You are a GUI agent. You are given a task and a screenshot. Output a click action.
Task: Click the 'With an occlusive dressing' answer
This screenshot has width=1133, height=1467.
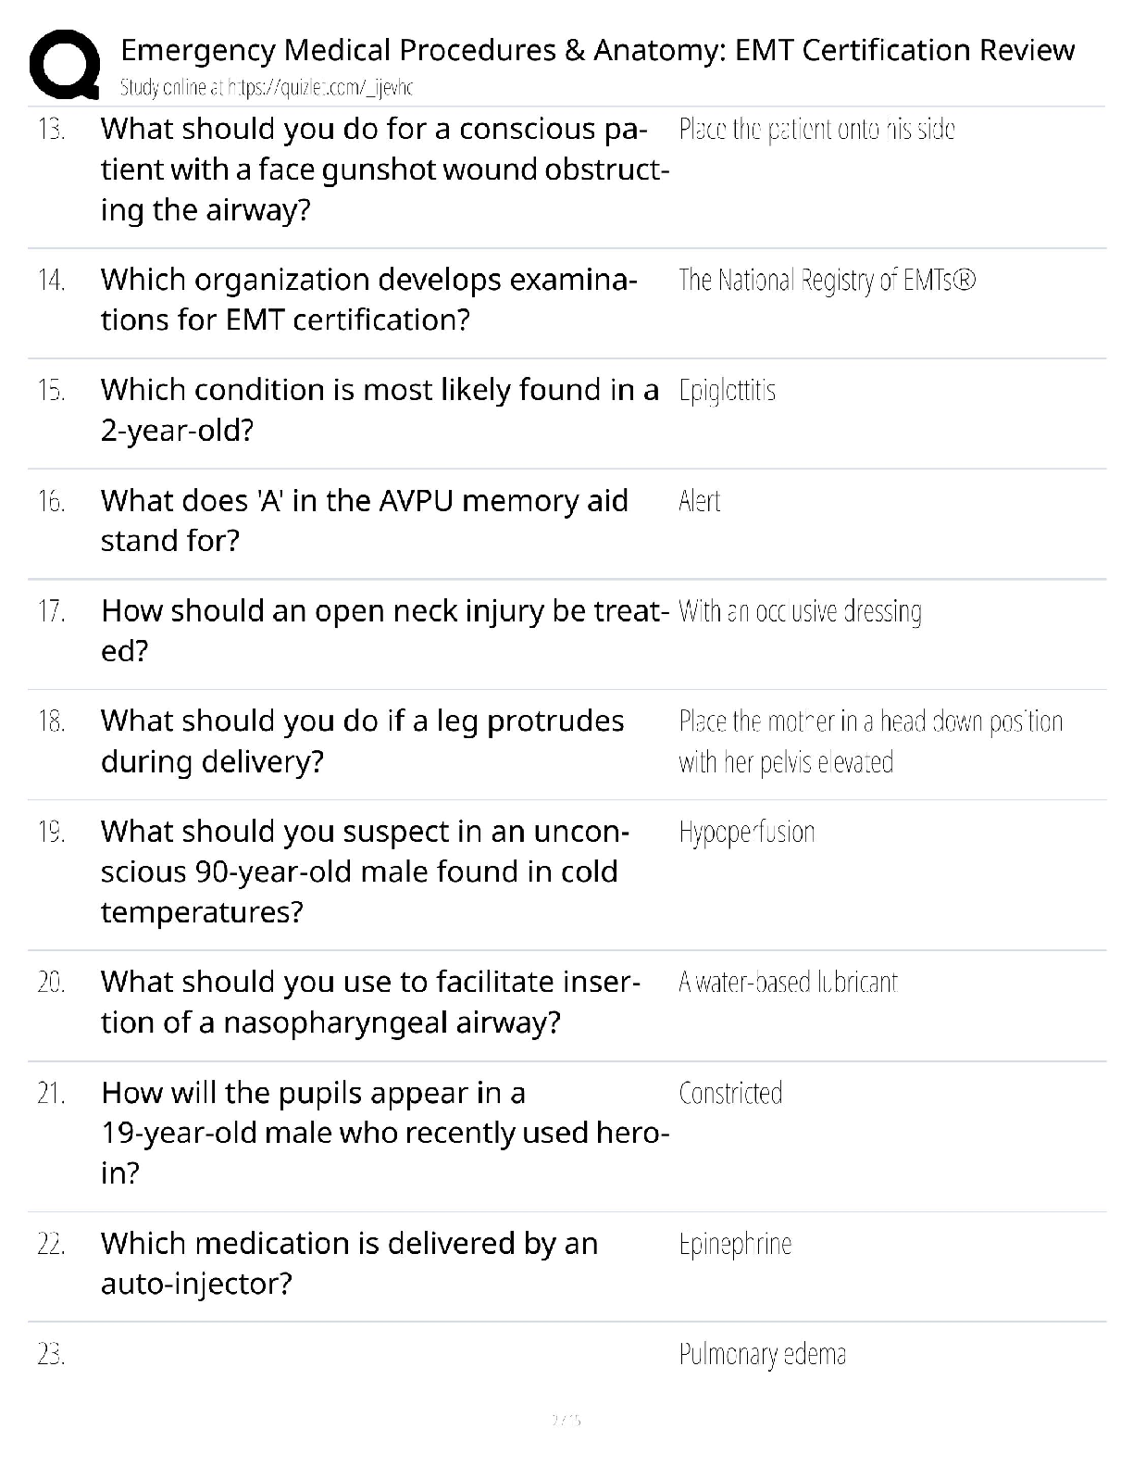[800, 612]
